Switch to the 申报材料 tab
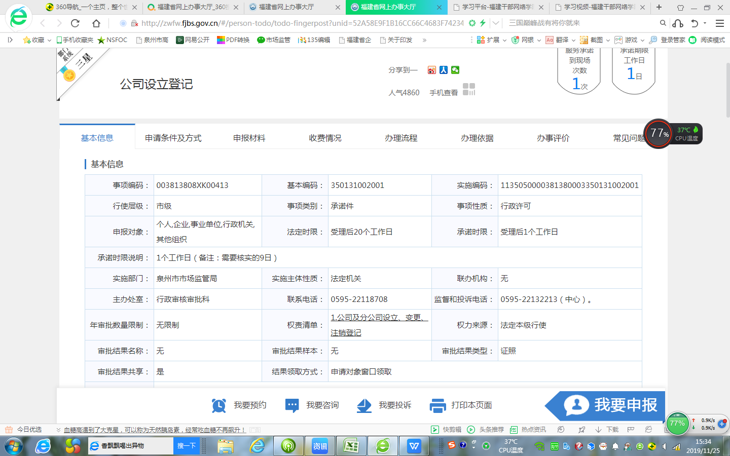The width and height of the screenshot is (730, 456). coord(249,138)
